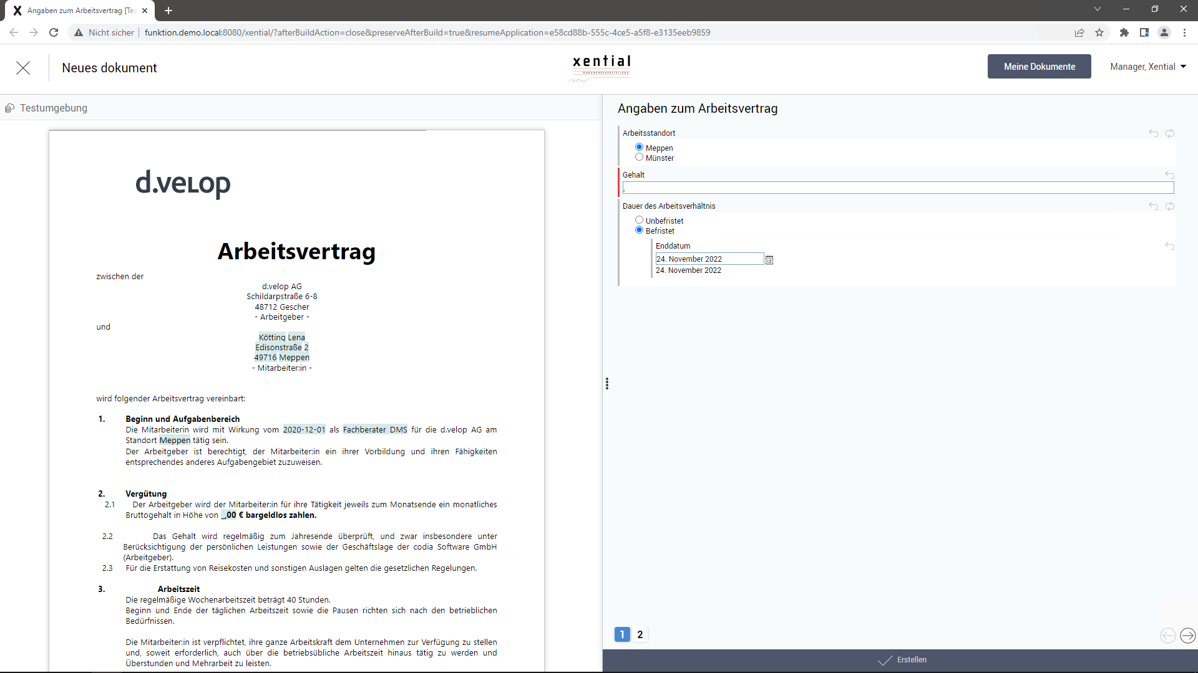Viewport: 1198px width, 673px height.
Task: Click the Vergütung section heading
Action: (x=146, y=494)
